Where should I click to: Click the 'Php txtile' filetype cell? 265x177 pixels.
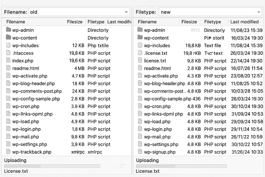98,46
